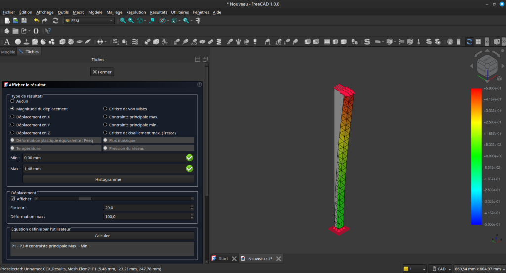
Task: Click the navigation cube in 3D view
Action: coord(487,65)
